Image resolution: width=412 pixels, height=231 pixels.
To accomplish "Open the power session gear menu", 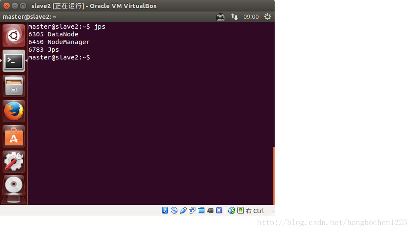I will tap(268, 17).
